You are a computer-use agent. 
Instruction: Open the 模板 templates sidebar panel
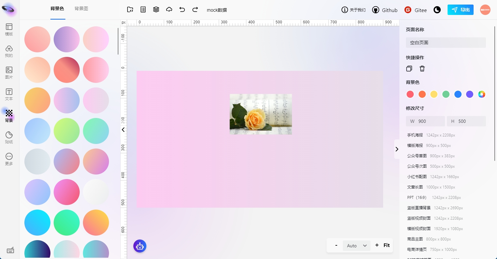tap(9, 29)
